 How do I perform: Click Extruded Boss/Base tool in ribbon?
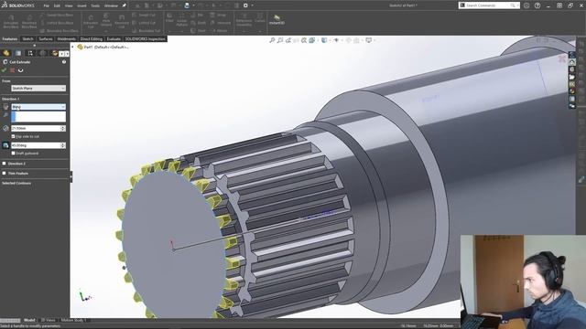point(11,22)
